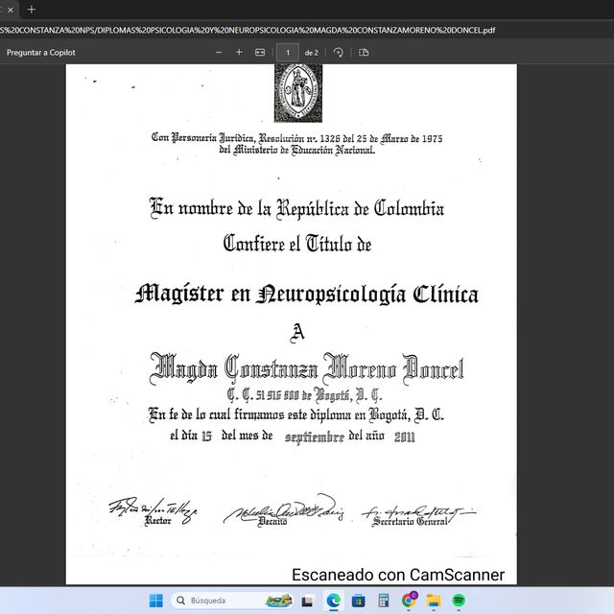614x614 pixels.
Task: Click the Microsoft Edge taskbar icon
Action: point(333,601)
